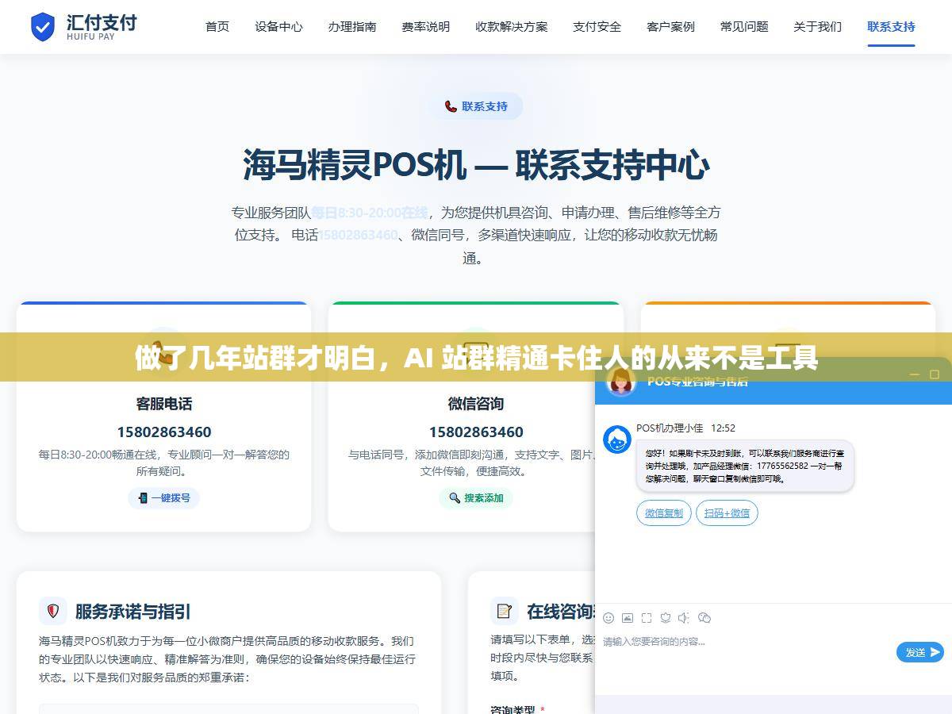
Task: Go to 客户案例 in the navigation
Action: [670, 27]
